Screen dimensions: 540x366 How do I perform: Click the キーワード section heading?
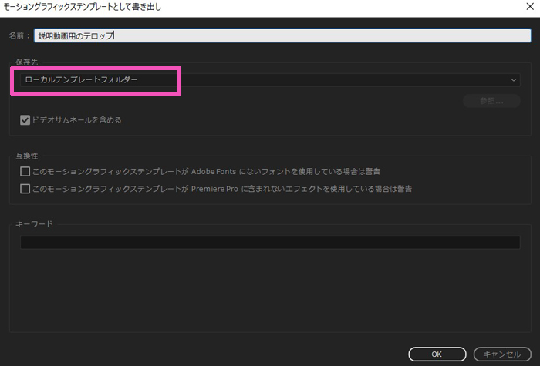pyautogui.click(x=35, y=223)
